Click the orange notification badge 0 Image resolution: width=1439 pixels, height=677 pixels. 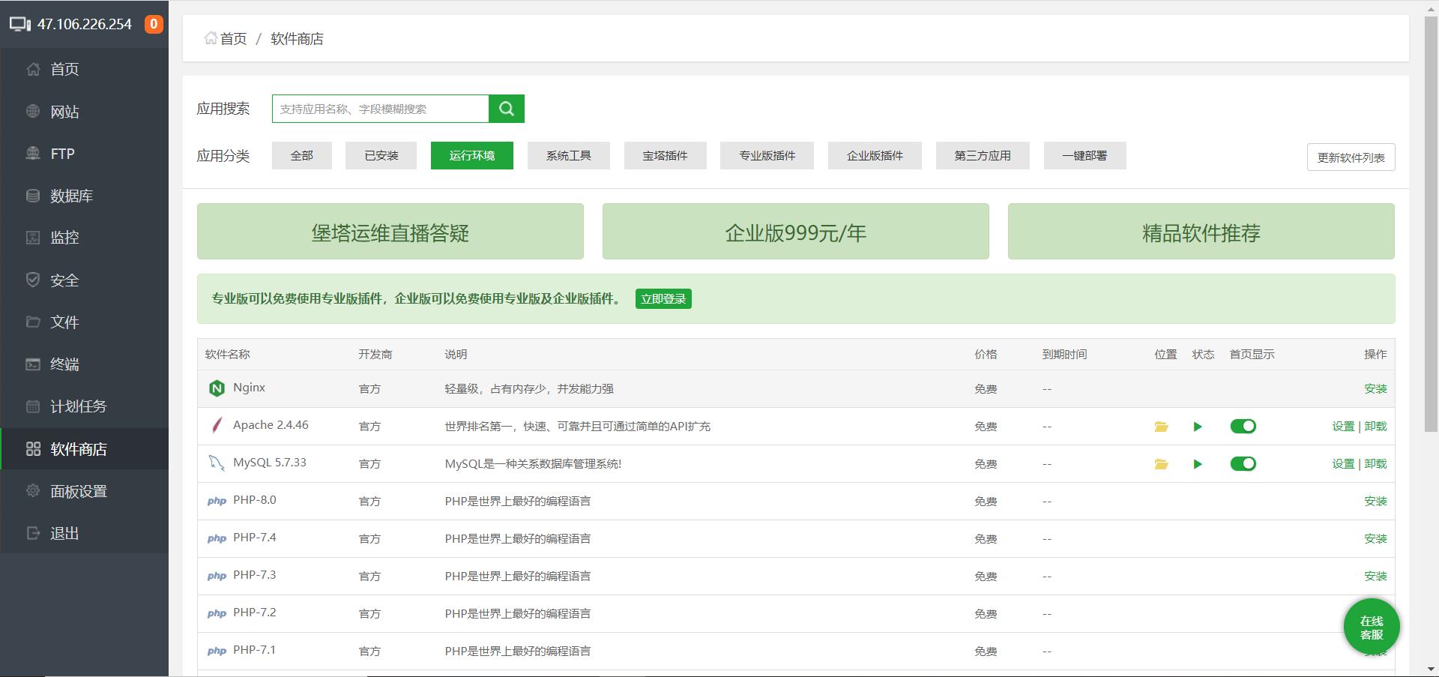click(154, 24)
